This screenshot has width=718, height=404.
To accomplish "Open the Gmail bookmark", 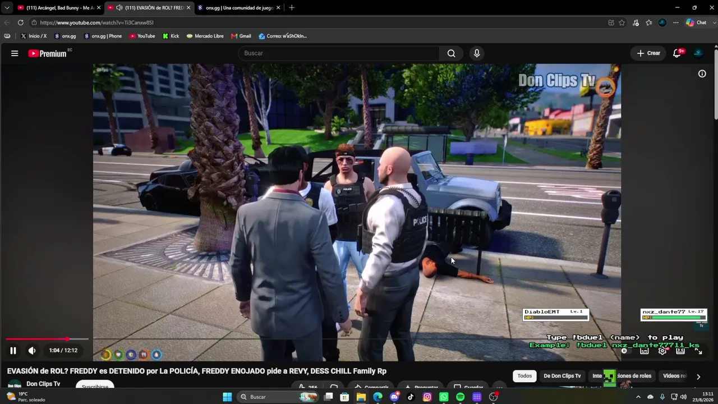I will point(241,36).
